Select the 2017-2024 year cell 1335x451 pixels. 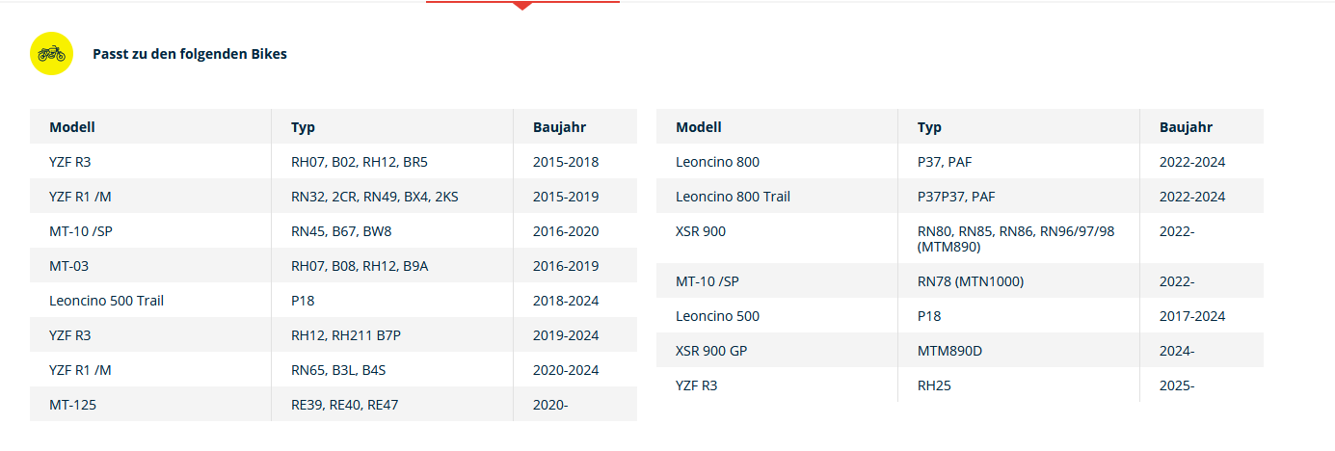point(1192,316)
